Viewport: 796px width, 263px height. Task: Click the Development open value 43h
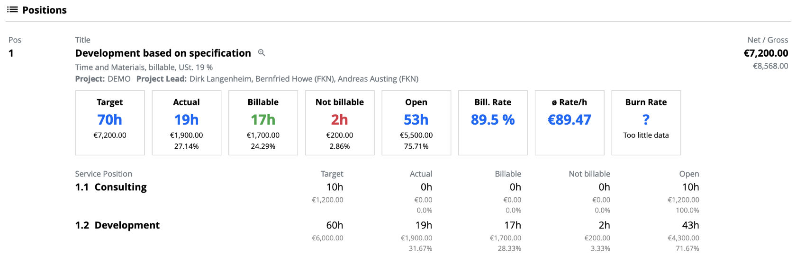[690, 225]
